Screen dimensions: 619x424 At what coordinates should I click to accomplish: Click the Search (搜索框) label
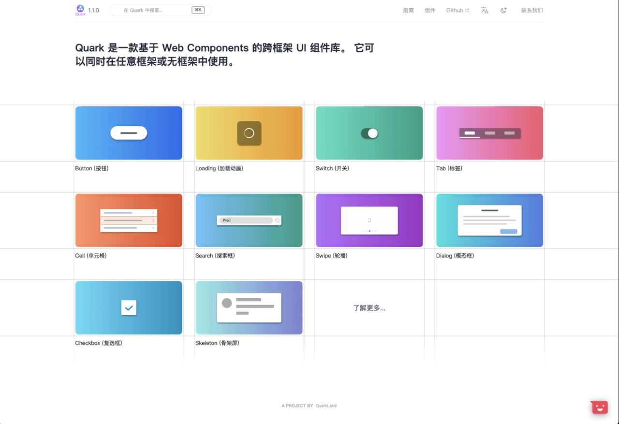pyautogui.click(x=215, y=256)
